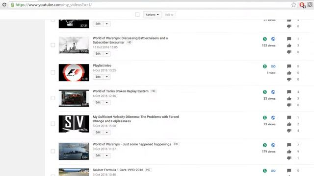Screen dimensions: 314x176
Task: Click monetization dollar icon for Sufficient Velocity video
Action: click(x=265, y=118)
